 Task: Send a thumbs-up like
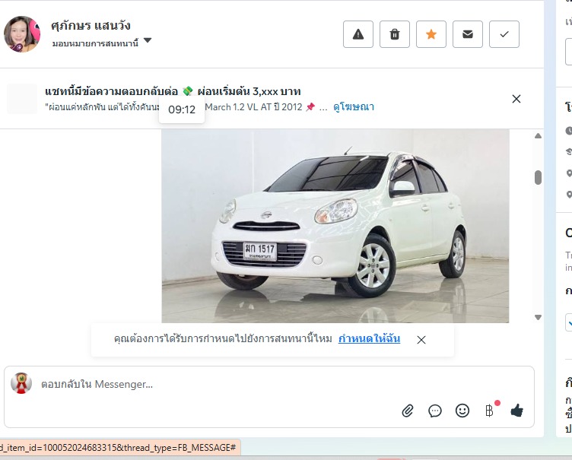(x=517, y=411)
